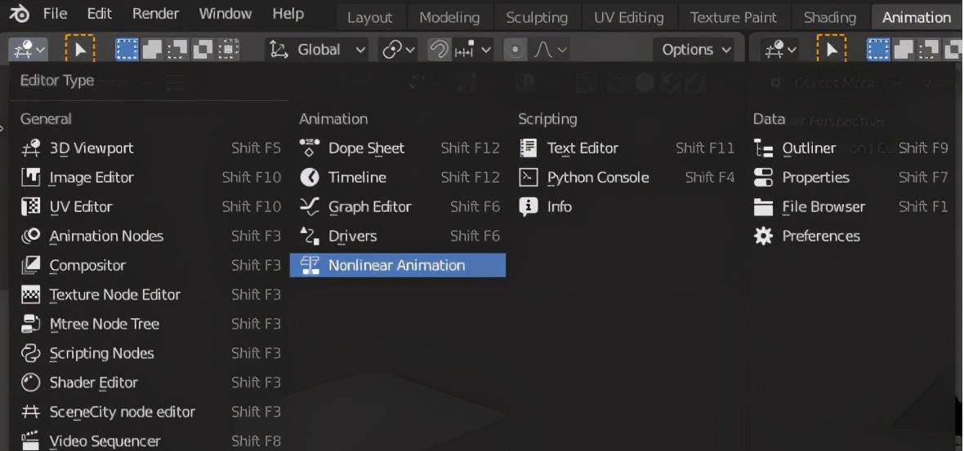This screenshot has width=964, height=451.
Task: Click the Mtree Node Tree icon
Action: coord(31,324)
